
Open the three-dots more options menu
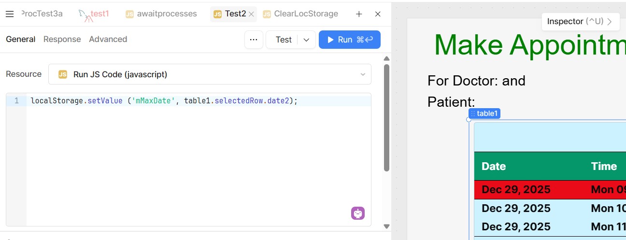254,40
